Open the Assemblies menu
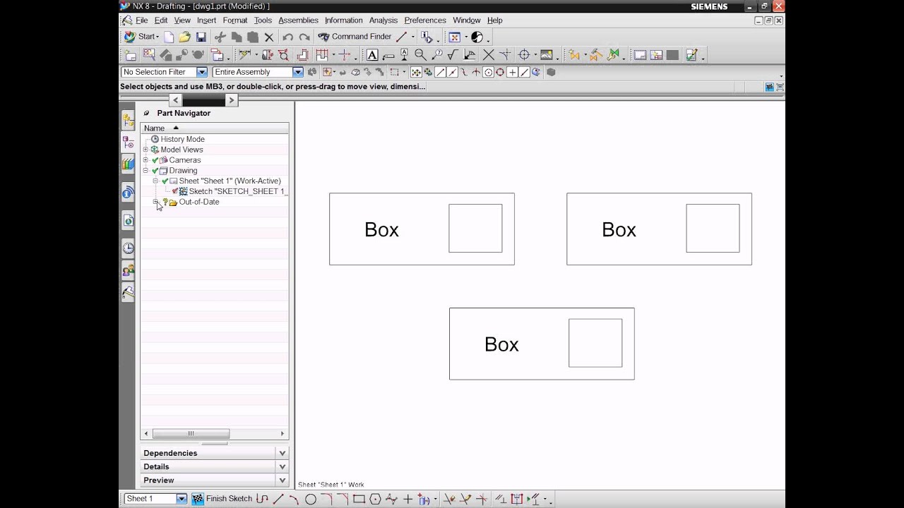 pos(298,20)
